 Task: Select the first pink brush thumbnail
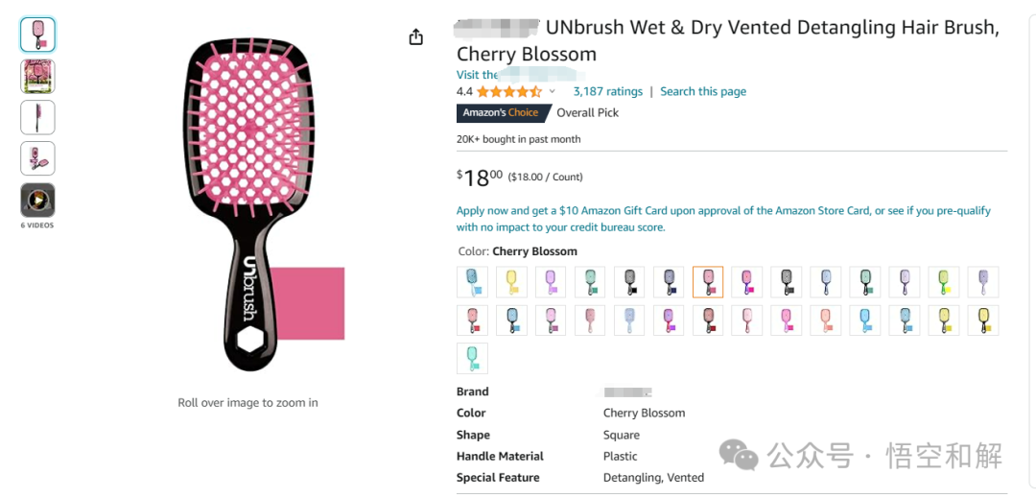pyautogui.click(x=37, y=35)
